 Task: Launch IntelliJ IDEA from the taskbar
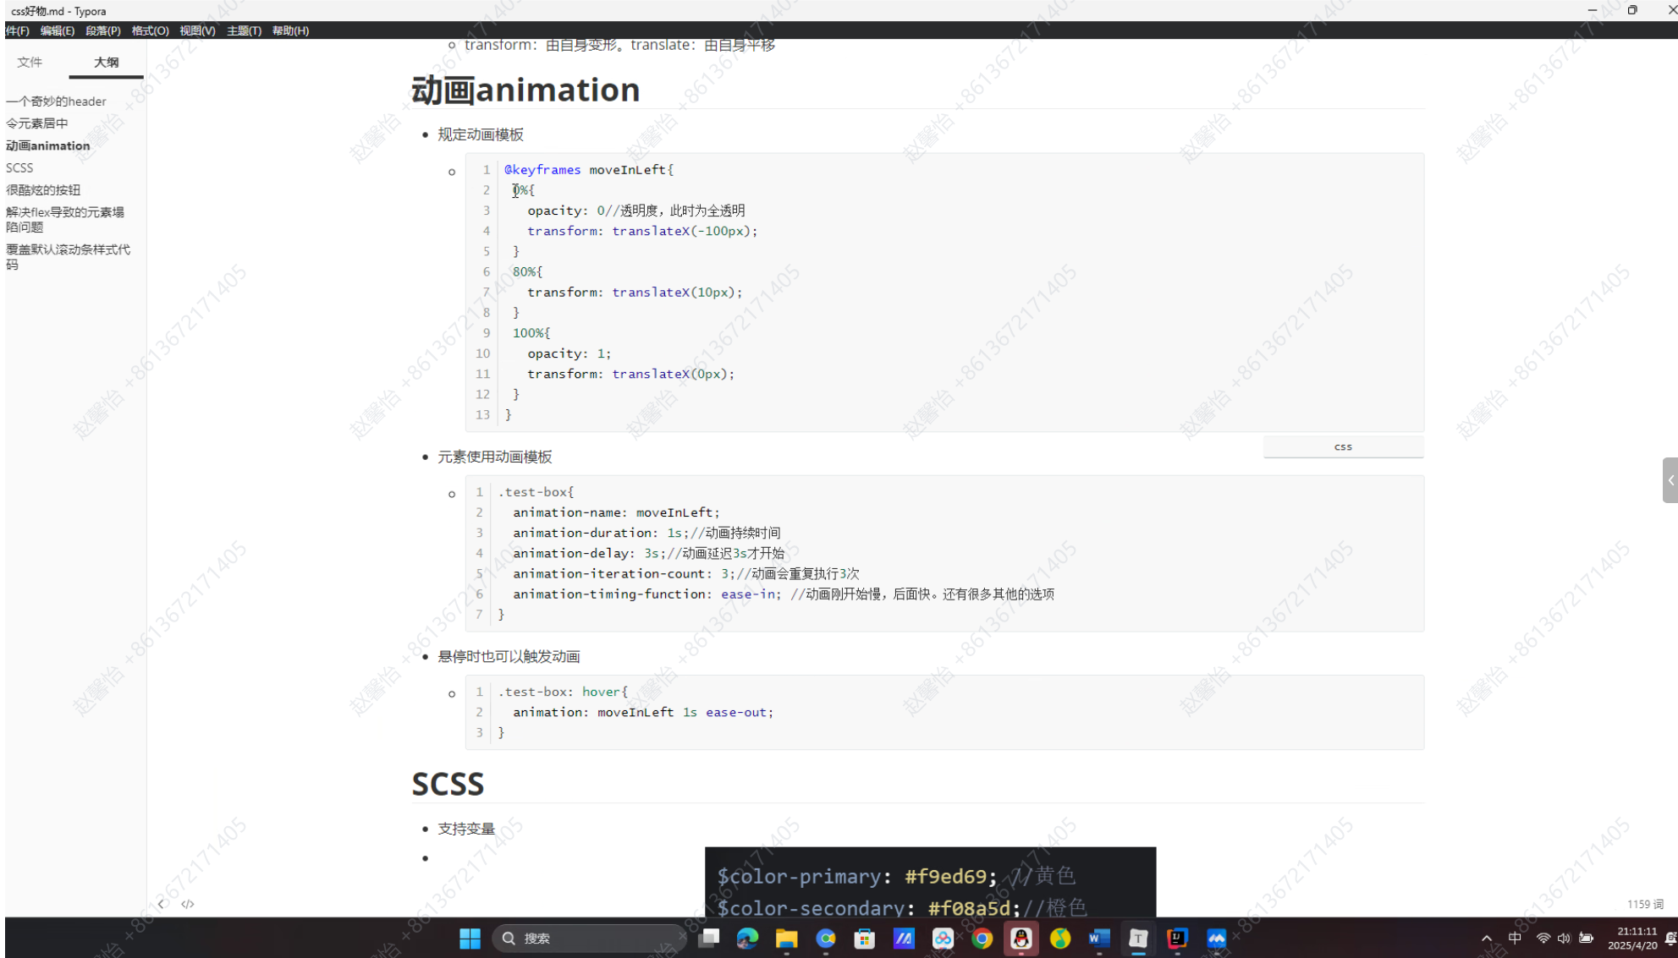tap(1177, 938)
